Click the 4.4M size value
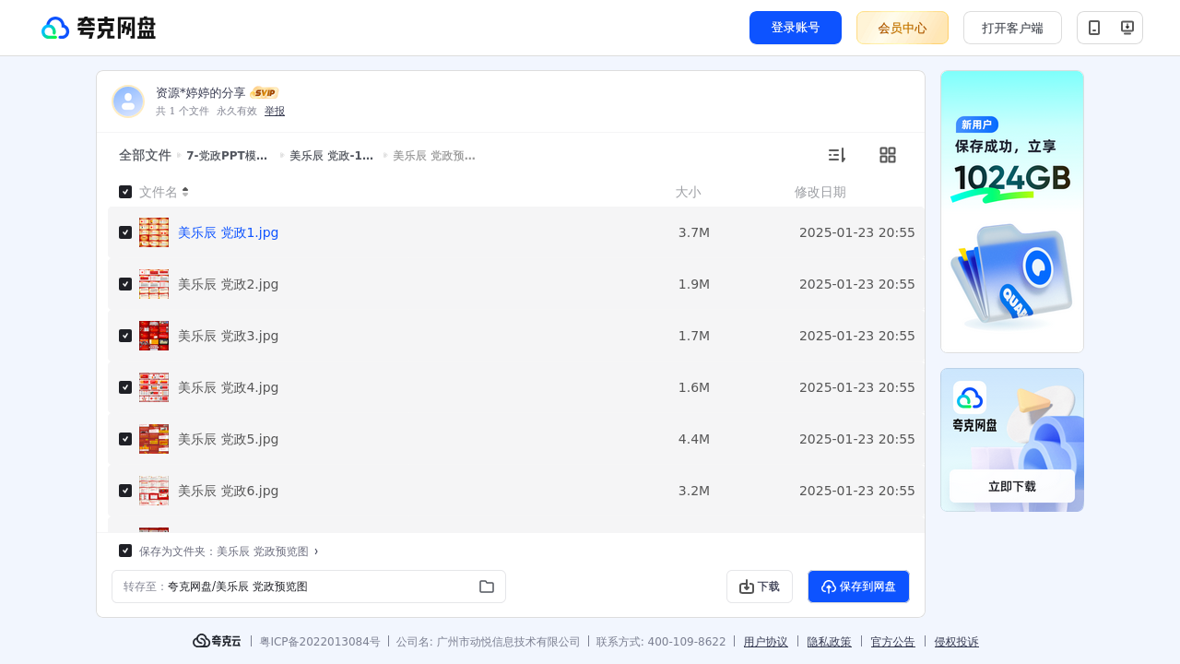The image size is (1180, 664). [694, 439]
